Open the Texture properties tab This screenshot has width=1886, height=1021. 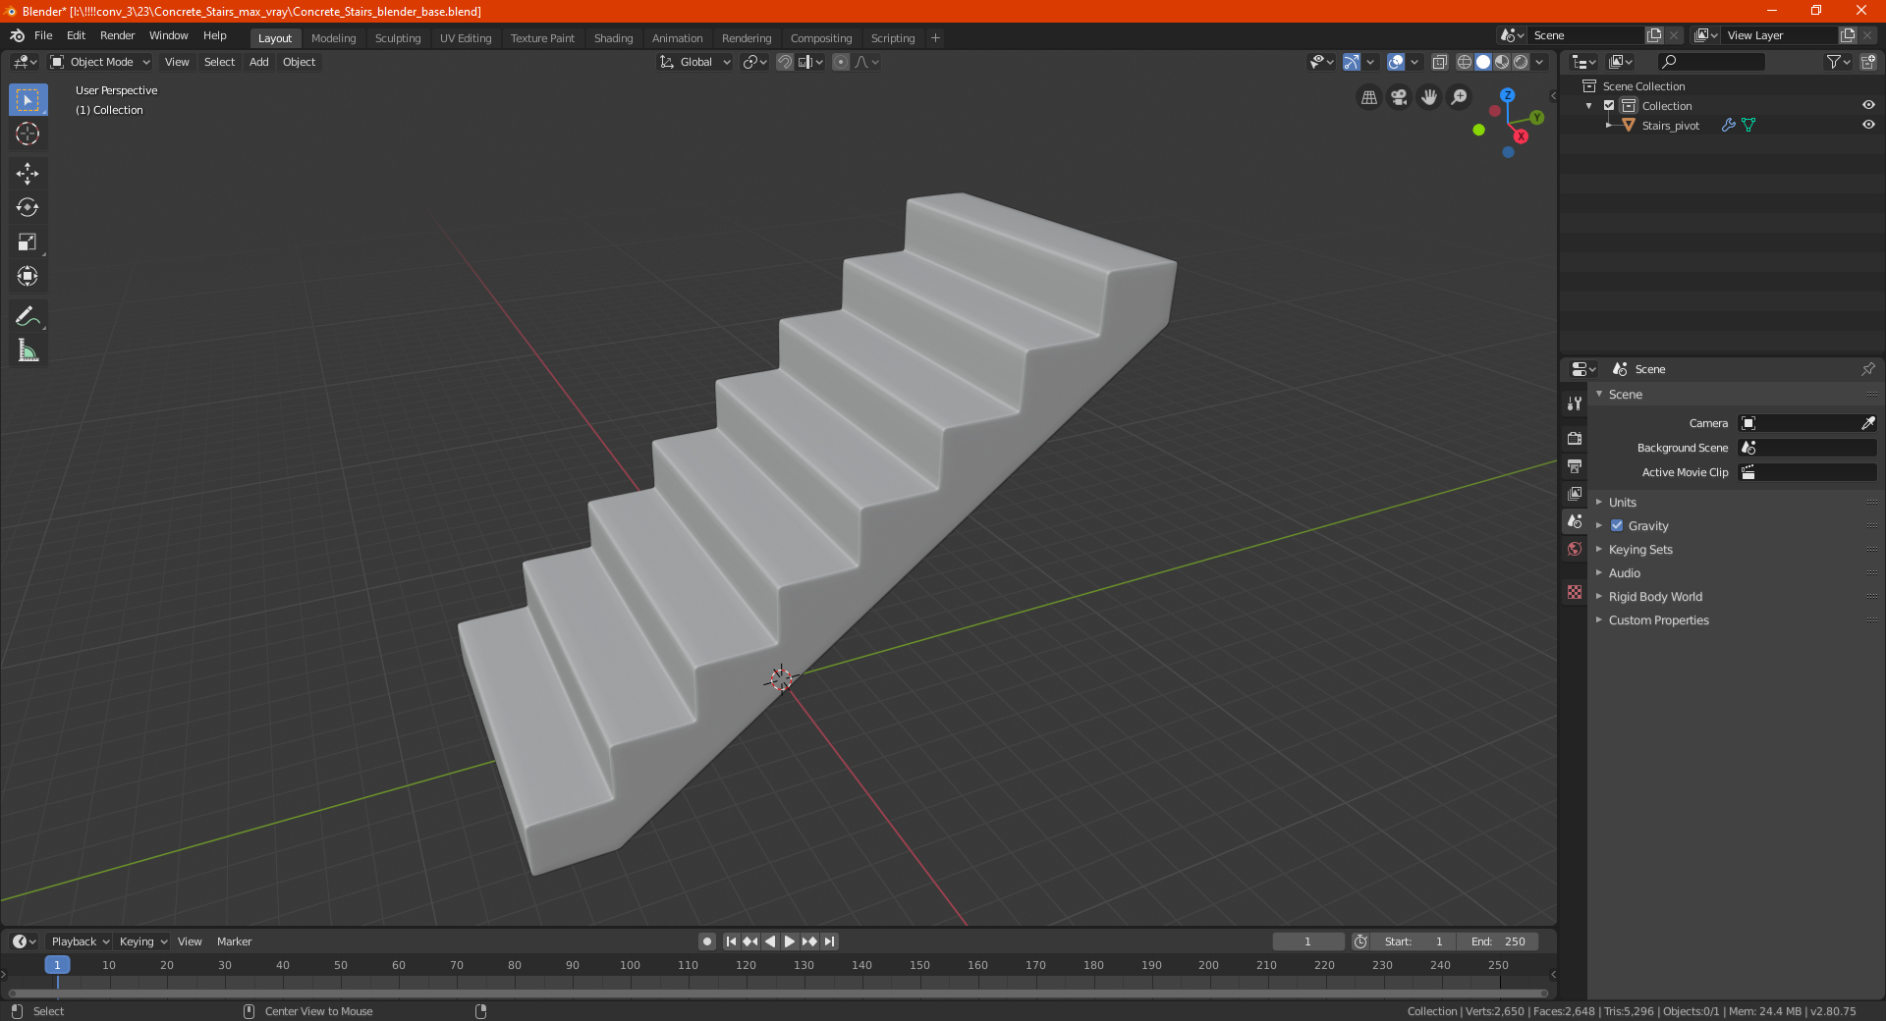tap(1575, 592)
